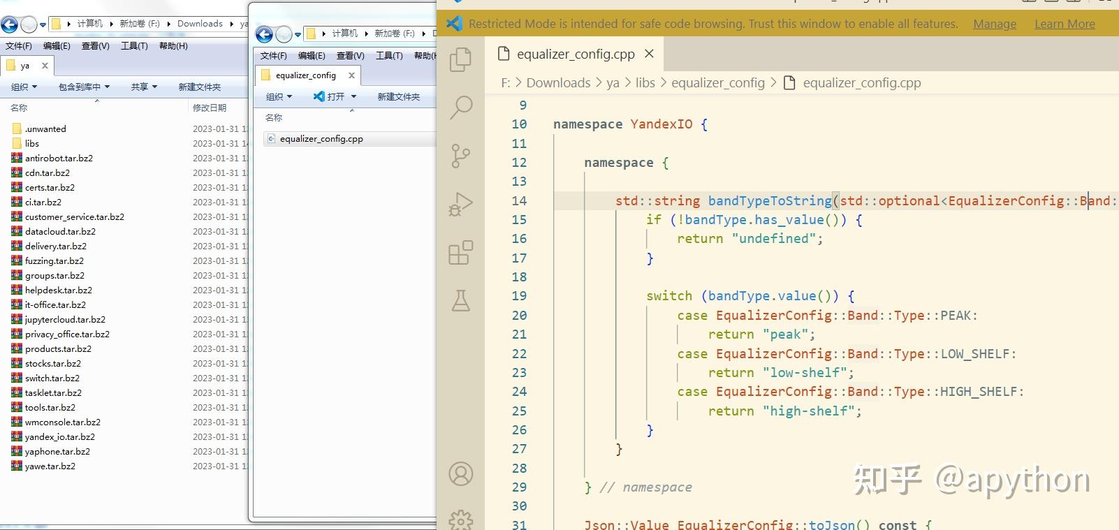Click the file icon in breadcrumb before equalizer_config.cpp
Screen dimensions: 1119x530
pos(790,83)
